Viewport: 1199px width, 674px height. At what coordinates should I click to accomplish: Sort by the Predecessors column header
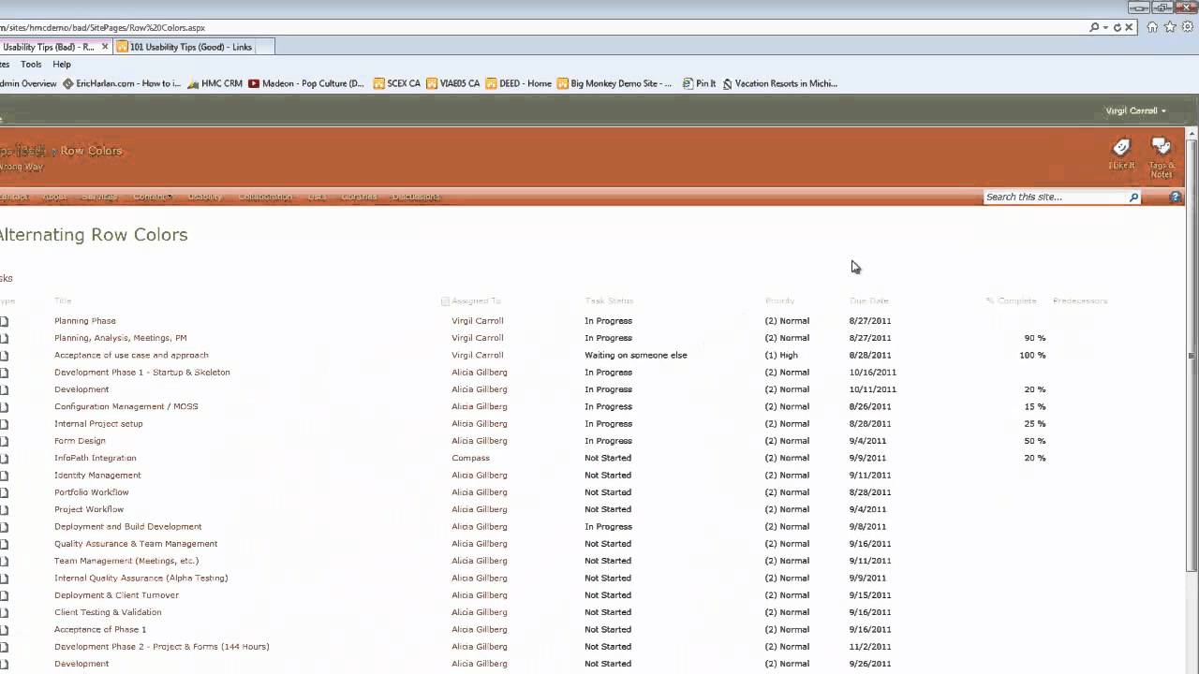pyautogui.click(x=1080, y=301)
